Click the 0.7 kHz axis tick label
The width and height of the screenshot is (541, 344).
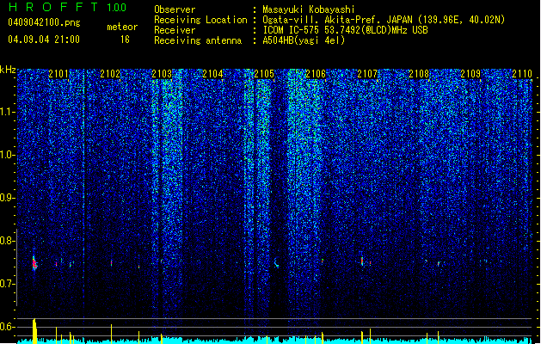(x=8, y=284)
